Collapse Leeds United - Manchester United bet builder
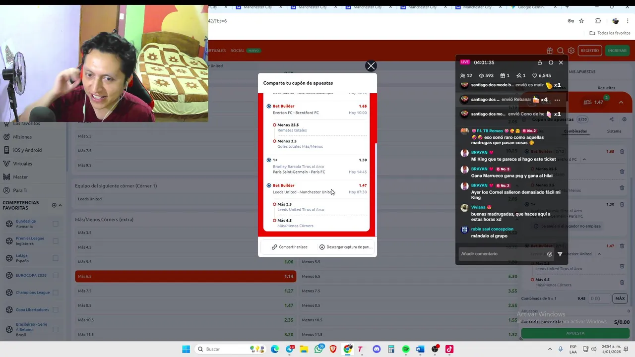Viewport: 635px width, 357px height. pyautogui.click(x=599, y=254)
